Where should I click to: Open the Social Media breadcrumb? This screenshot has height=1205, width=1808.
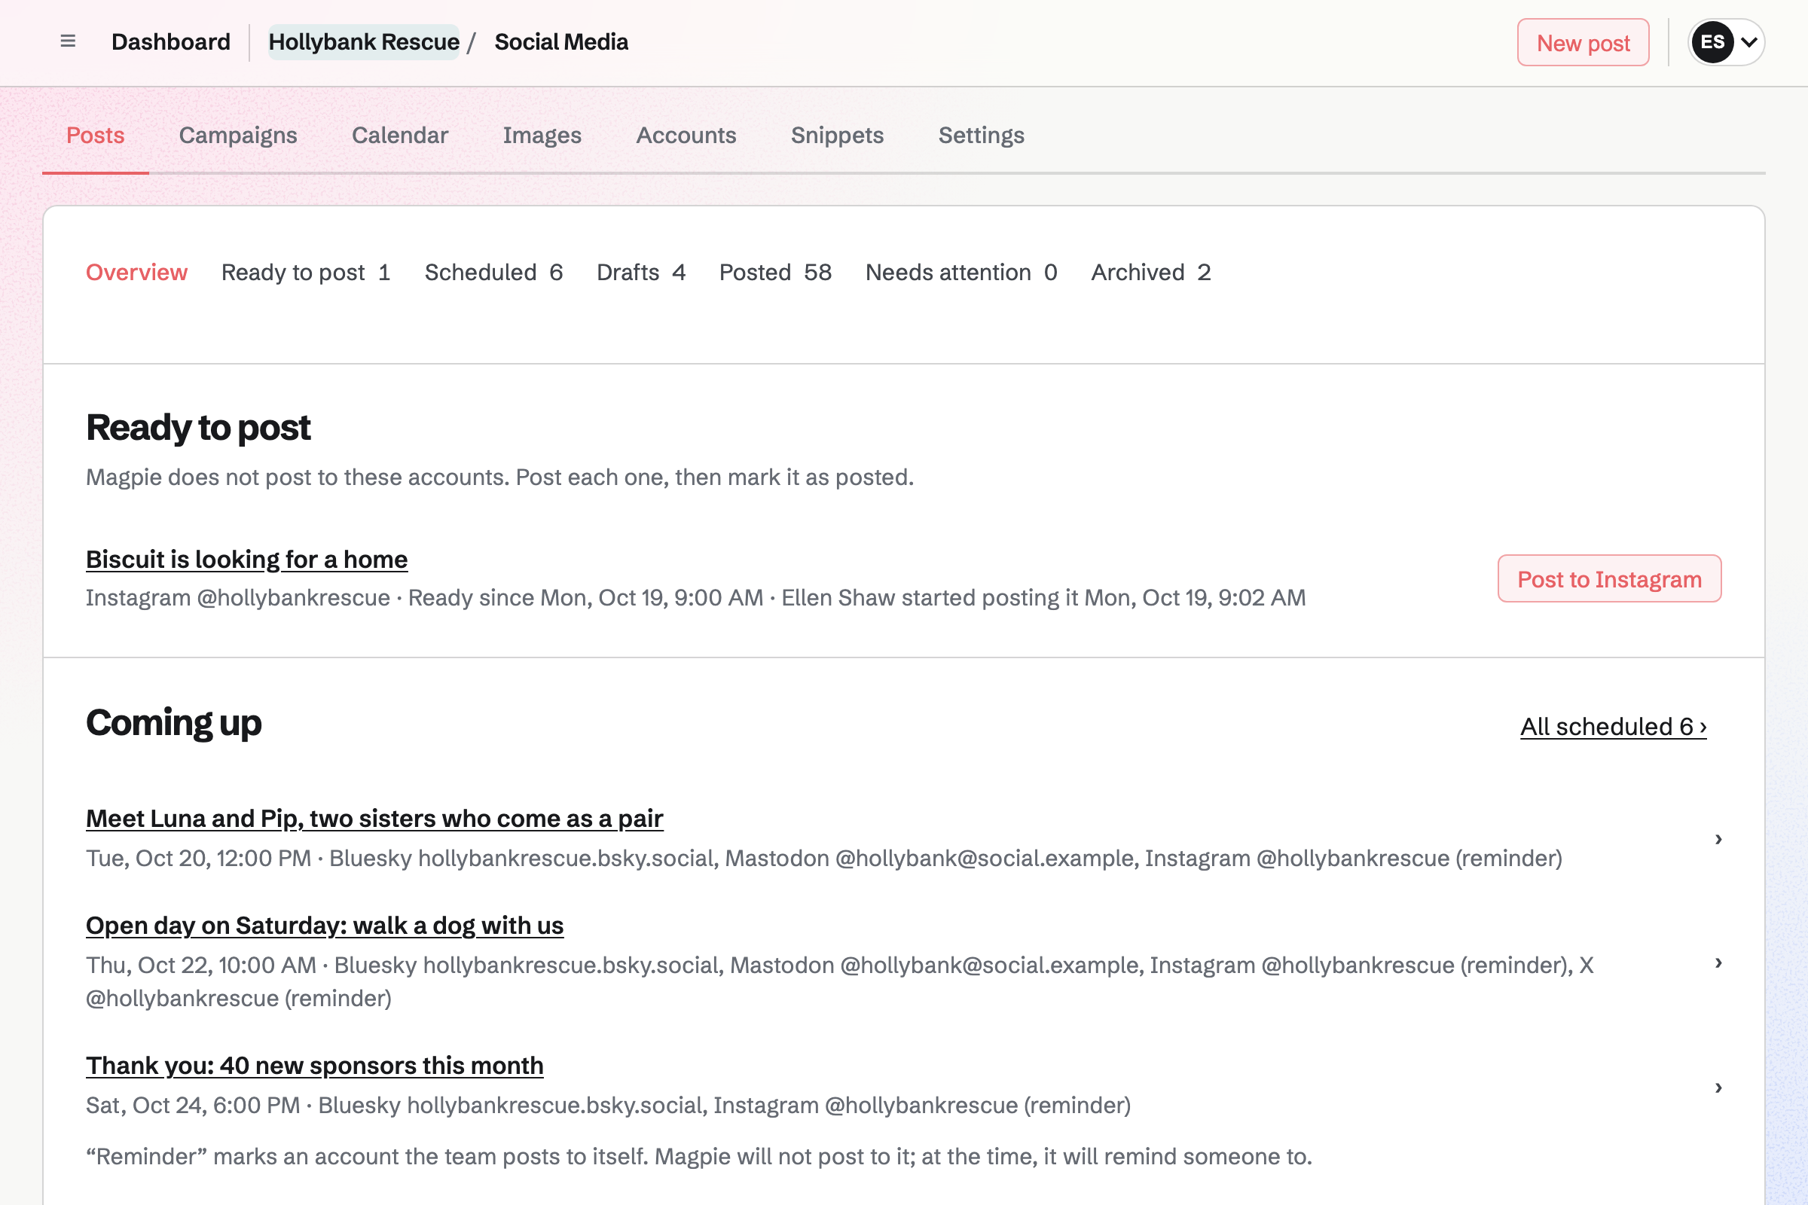pos(561,42)
